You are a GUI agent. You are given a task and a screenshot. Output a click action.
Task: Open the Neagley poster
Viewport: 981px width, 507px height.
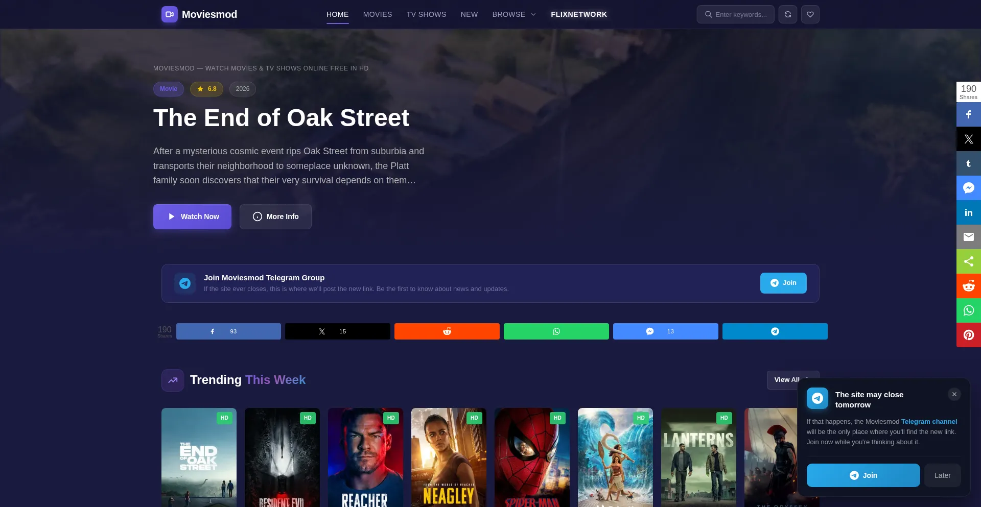449,457
